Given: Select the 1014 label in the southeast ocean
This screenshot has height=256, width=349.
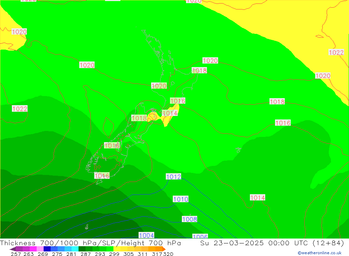Looking at the screenshot, I should [258, 198].
